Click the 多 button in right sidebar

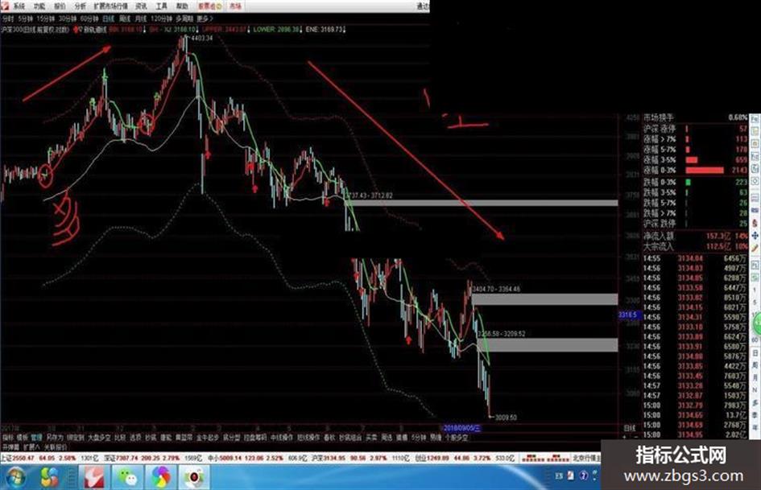pyautogui.click(x=755, y=402)
